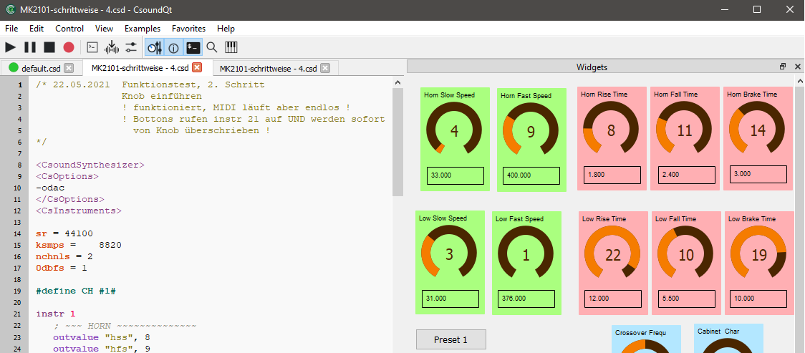Viewport: 805px width, 353px height.
Task: Toggle the info/manual panel icon
Action: click(173, 48)
